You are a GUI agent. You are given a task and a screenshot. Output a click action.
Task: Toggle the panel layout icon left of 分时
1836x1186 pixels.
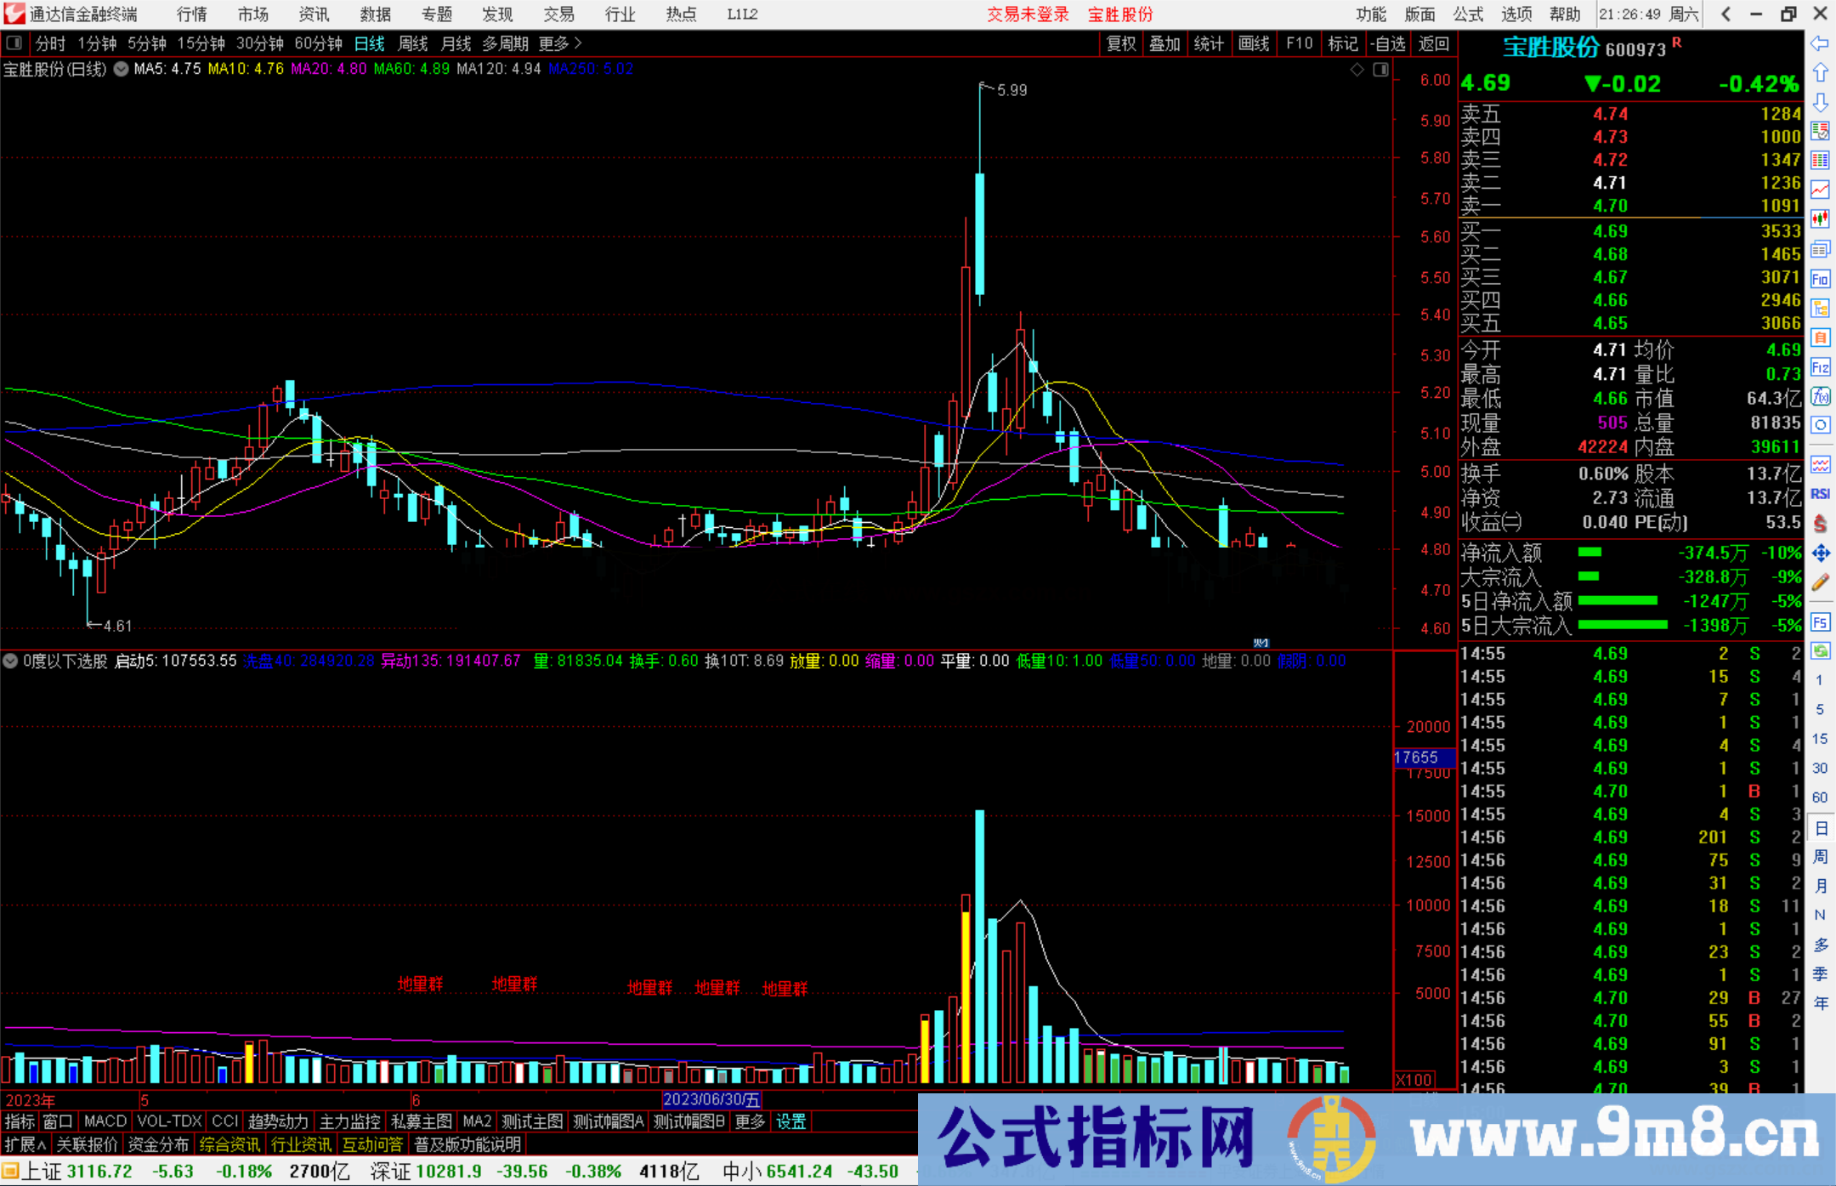click(14, 43)
